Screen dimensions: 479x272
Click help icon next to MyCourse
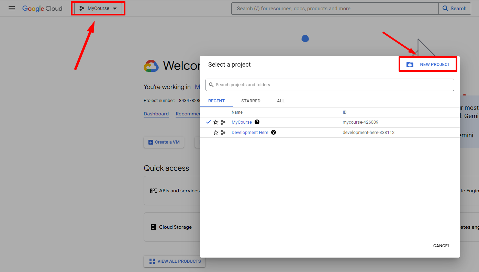[257, 122]
